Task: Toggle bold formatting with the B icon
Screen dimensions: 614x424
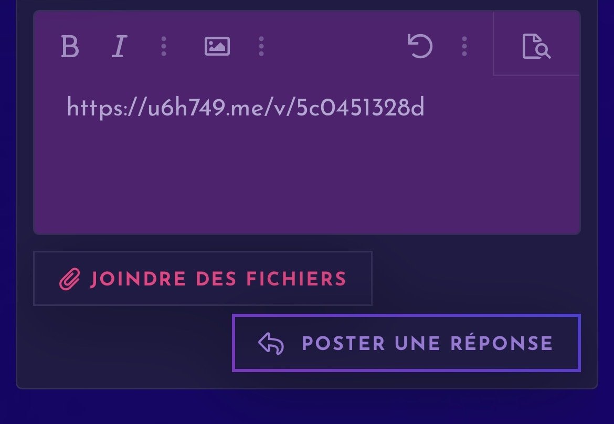Action: click(70, 47)
